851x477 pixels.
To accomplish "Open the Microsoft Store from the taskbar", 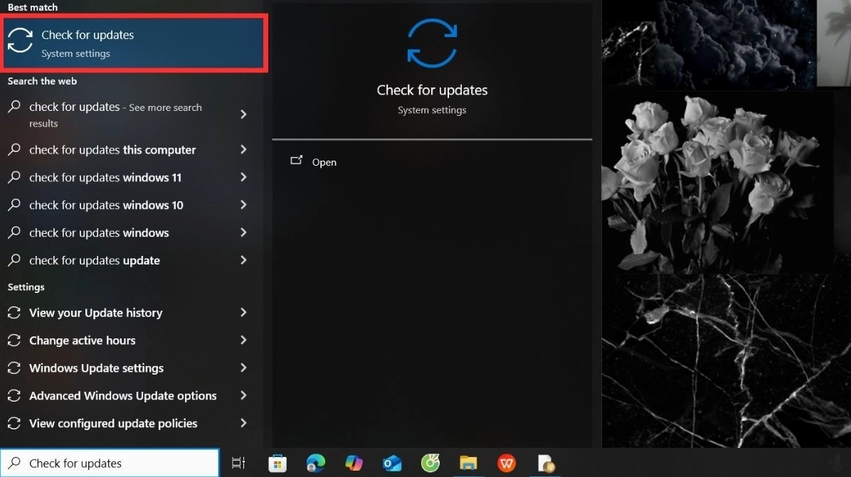I will click(x=277, y=463).
